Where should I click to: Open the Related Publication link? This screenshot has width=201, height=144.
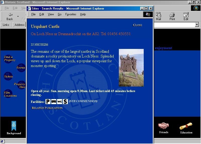pos(47,108)
